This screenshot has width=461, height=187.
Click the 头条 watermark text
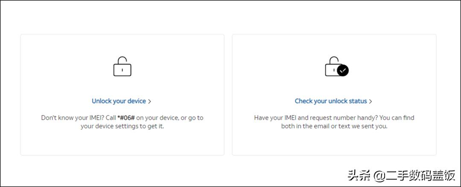pos(356,175)
